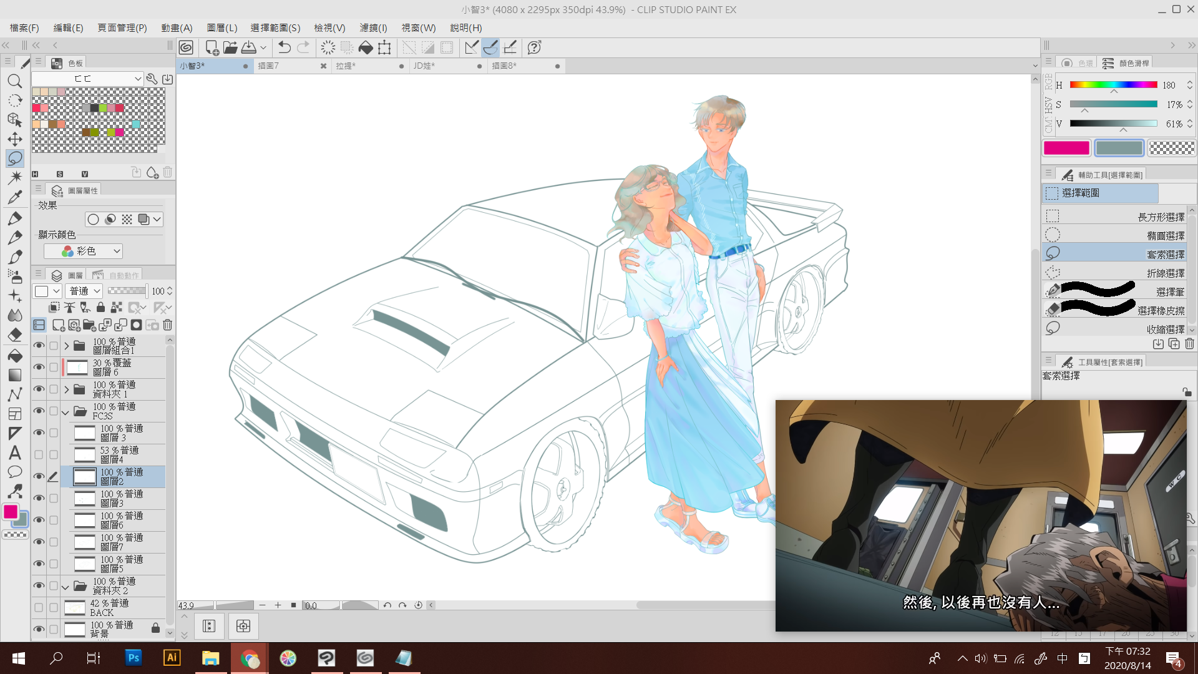
Task: Hide the FC3S folder
Action: click(39, 411)
